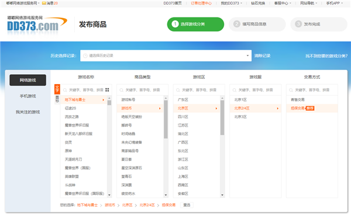Click the magnifier icon in the 商品类型 search
Image resolution: width=351 pixels, height=216 pixels.
tap(121, 90)
